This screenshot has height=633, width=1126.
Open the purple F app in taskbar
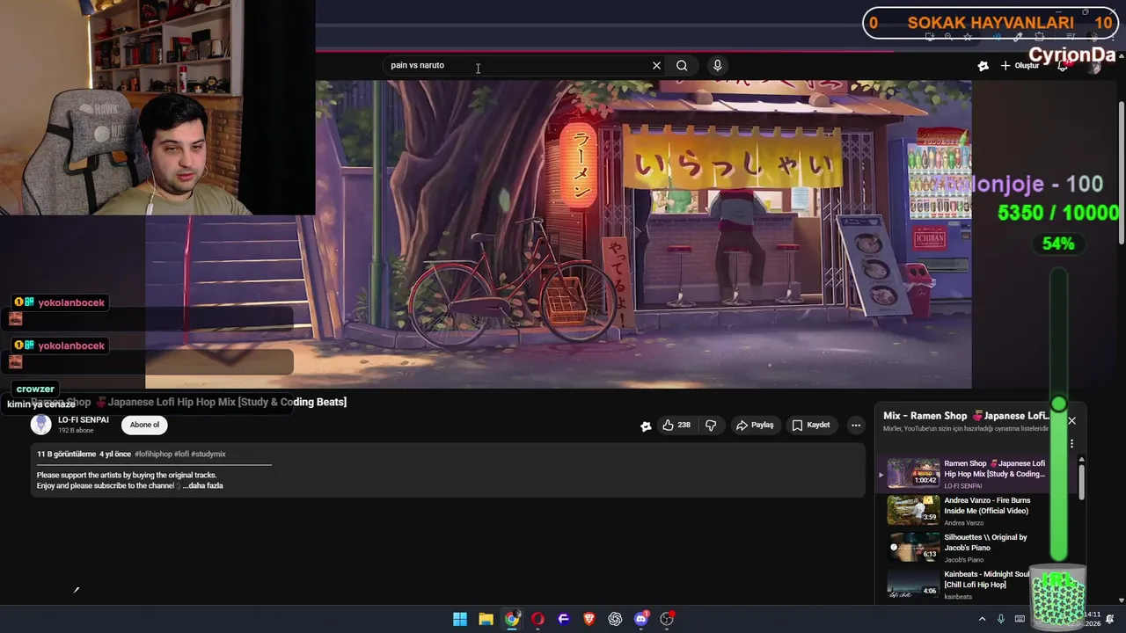[x=564, y=619]
